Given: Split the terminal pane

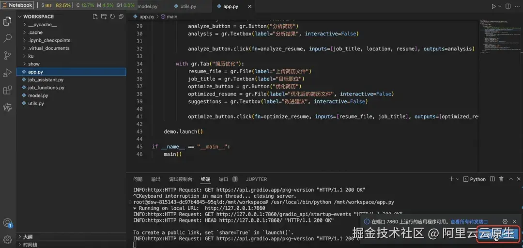Looking at the screenshot, I should click(492, 179).
